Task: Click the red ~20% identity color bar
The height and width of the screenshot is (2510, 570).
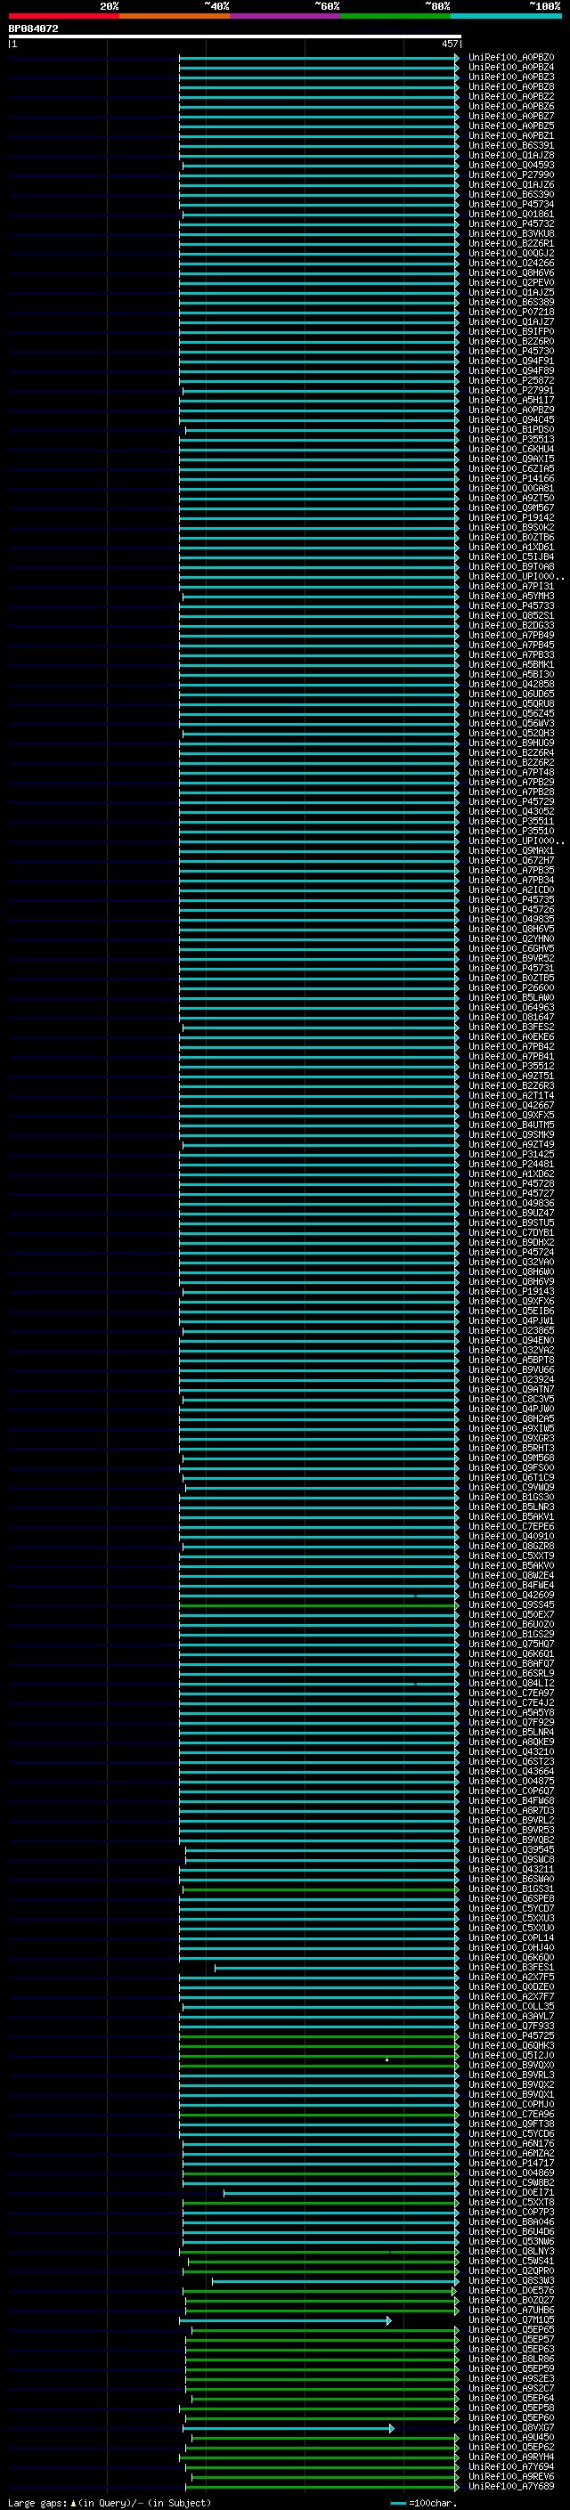Action: (x=63, y=16)
